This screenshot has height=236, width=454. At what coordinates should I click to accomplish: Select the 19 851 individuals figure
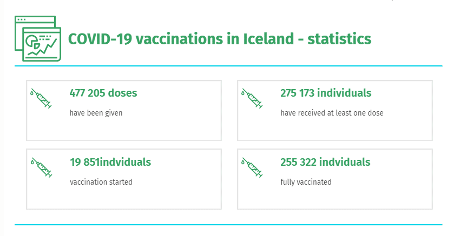click(x=110, y=162)
